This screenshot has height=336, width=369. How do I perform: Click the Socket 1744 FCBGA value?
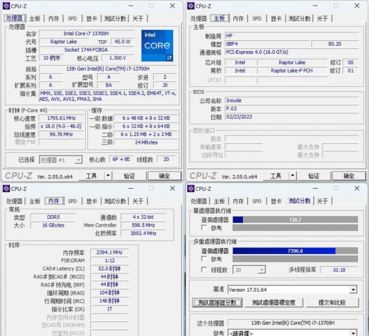coord(86,50)
